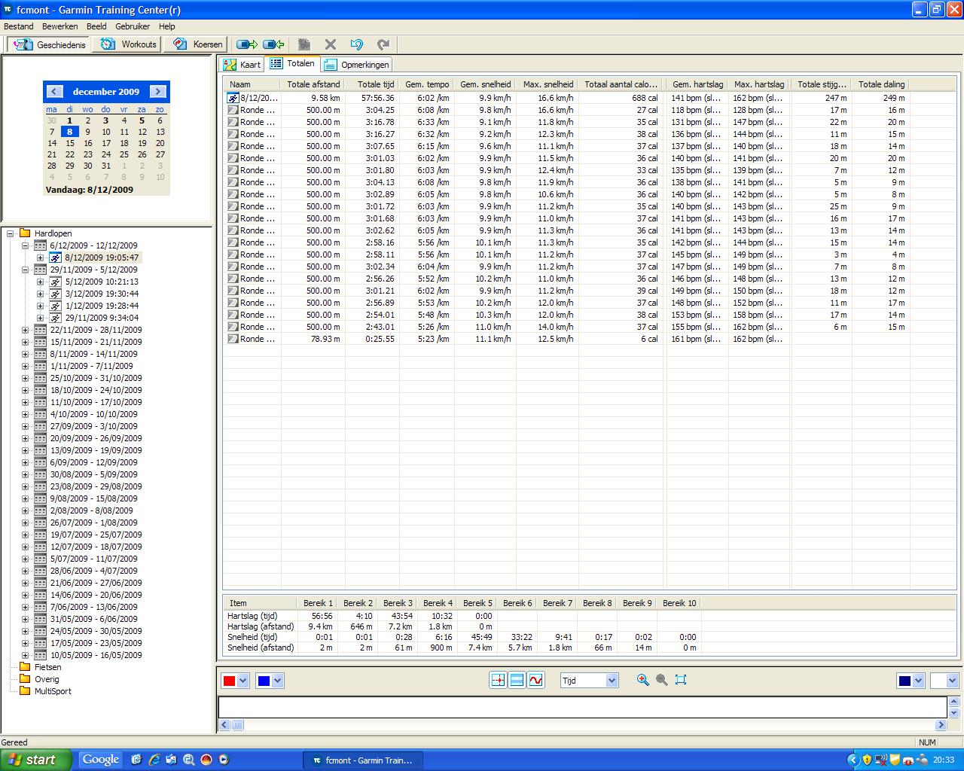Click the right arrow of the horizontal scrollbar
Image resolution: width=964 pixels, height=771 pixels.
[941, 725]
